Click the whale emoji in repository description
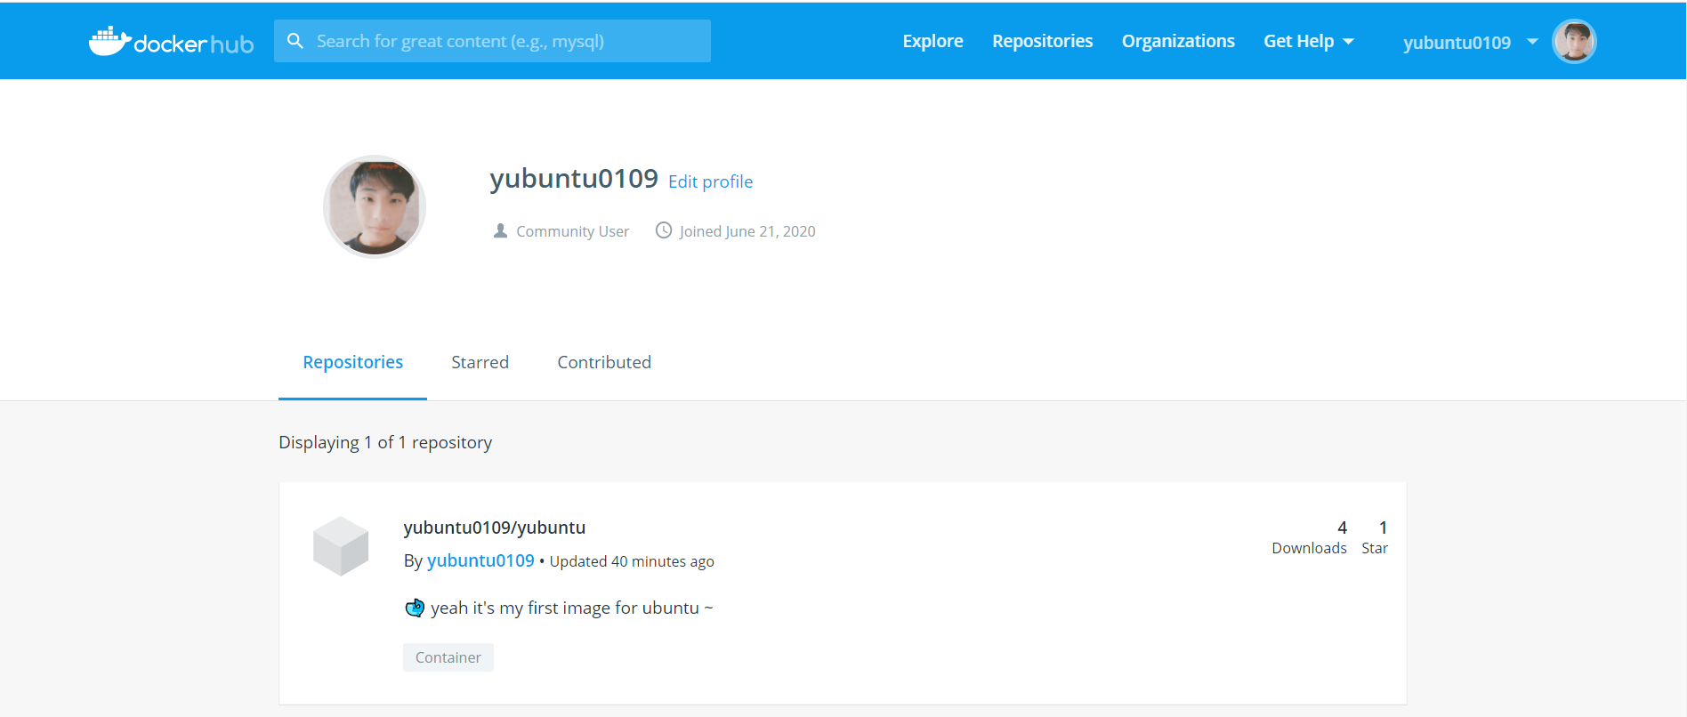This screenshot has width=1687, height=717. 415,608
